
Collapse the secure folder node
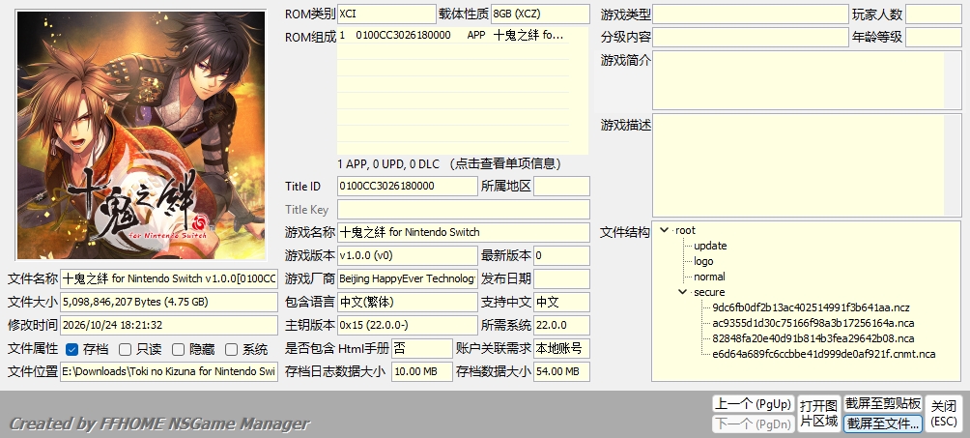(682, 292)
